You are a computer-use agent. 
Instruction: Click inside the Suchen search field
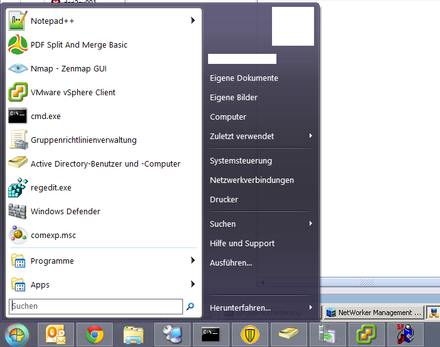(96, 306)
